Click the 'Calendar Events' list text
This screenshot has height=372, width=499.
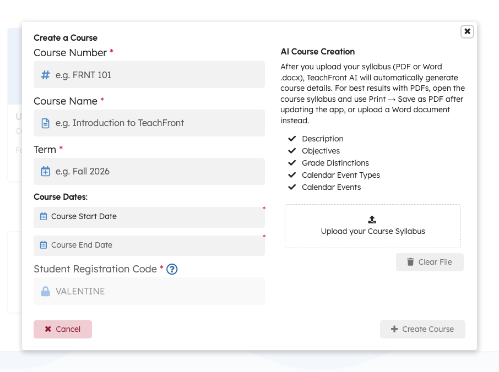331,187
